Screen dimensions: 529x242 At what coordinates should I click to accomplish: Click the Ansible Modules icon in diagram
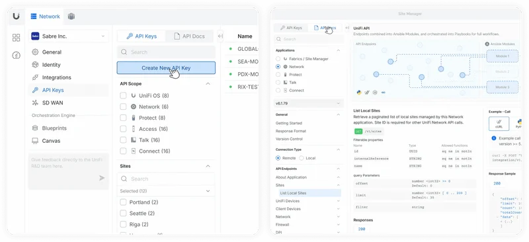tap(487, 44)
